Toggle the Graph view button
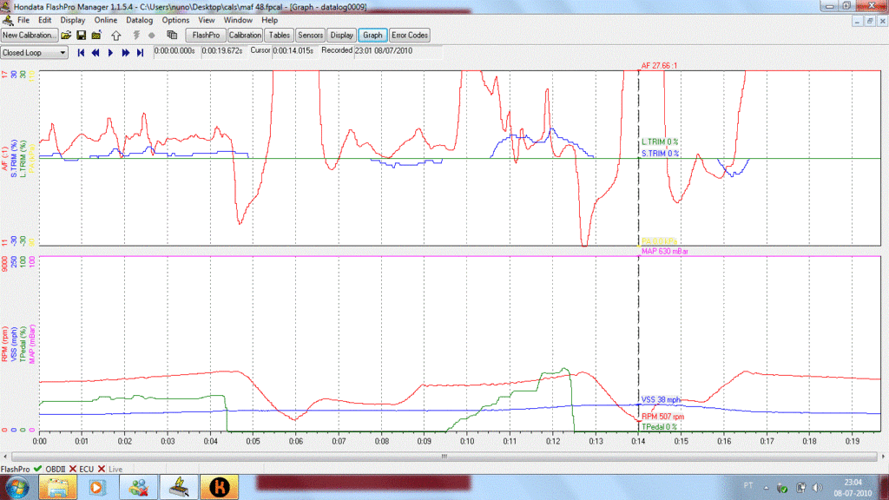Screen dimensions: 889x500 [x=372, y=36]
